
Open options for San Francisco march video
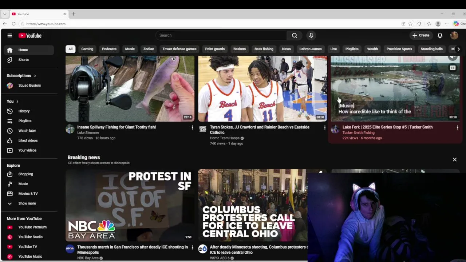click(192, 247)
